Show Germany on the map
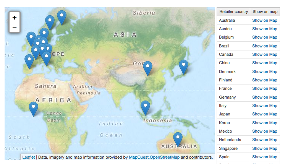 point(265,97)
